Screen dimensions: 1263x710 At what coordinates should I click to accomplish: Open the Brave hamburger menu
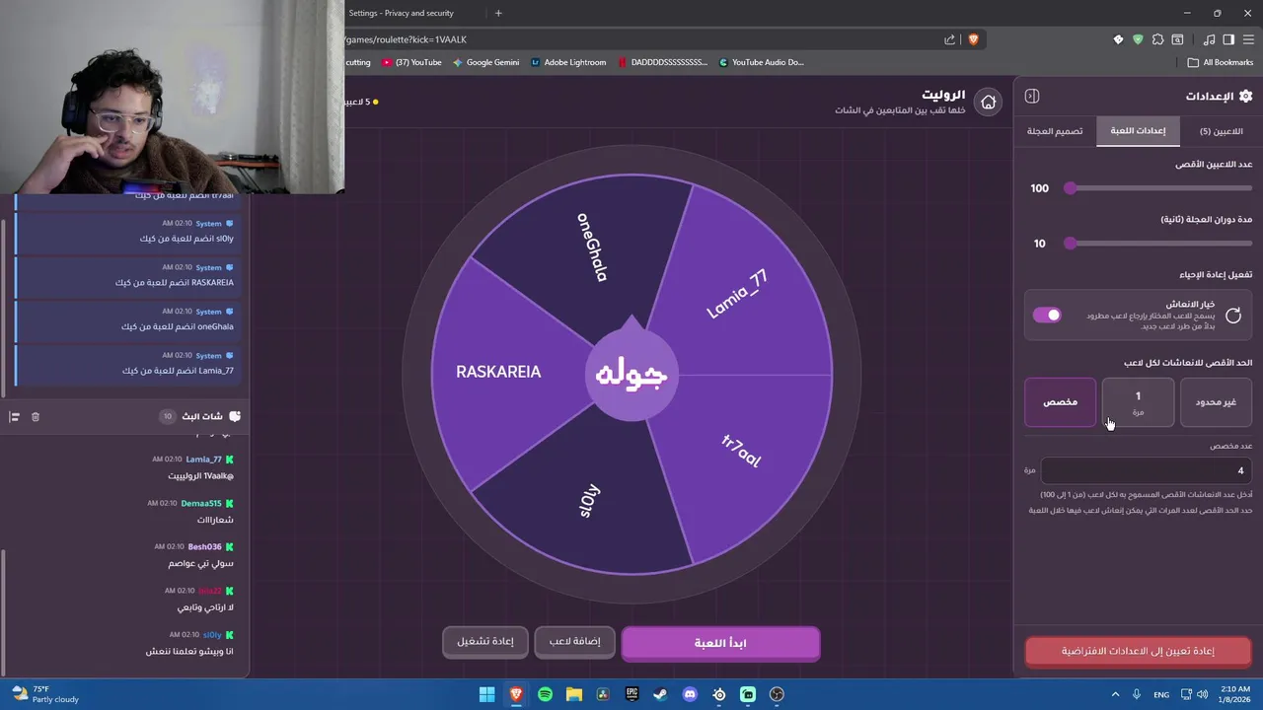pos(1248,39)
